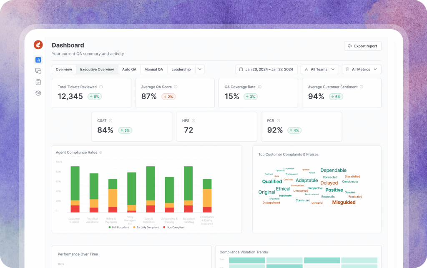Click the 12,345 total tickets value
Image resolution: width=427 pixels, height=268 pixels.
click(70, 96)
